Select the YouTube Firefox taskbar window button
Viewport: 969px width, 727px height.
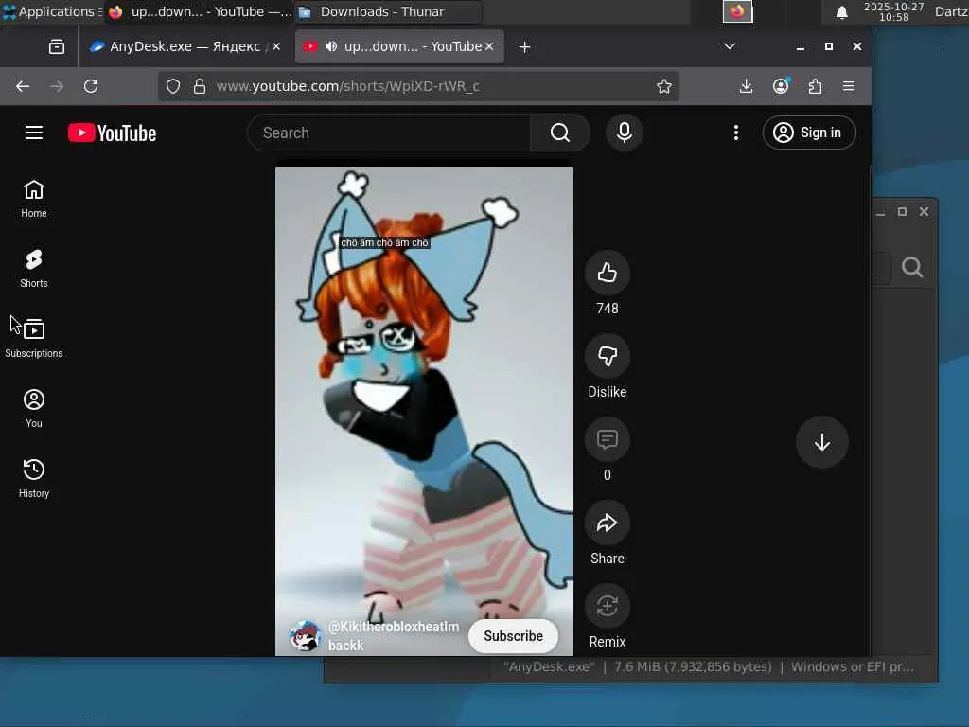[199, 11]
